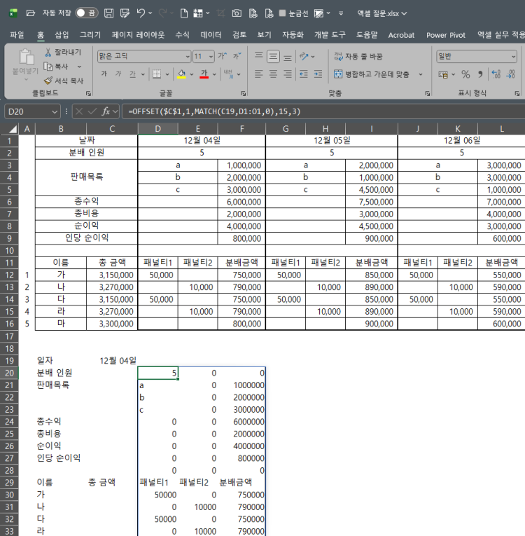Apply percent style with the % icon
The height and width of the screenshot is (536, 525).
465,74
